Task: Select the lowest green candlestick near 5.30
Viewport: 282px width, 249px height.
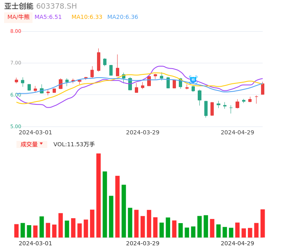Action: (206, 108)
